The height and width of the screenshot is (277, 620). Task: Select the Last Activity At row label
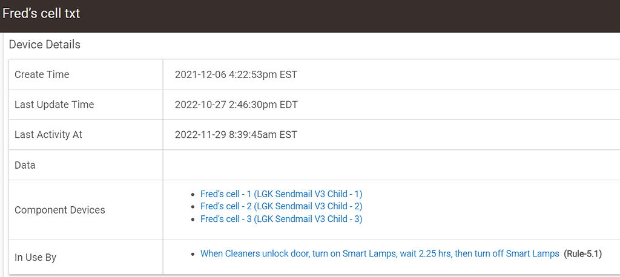pos(48,135)
